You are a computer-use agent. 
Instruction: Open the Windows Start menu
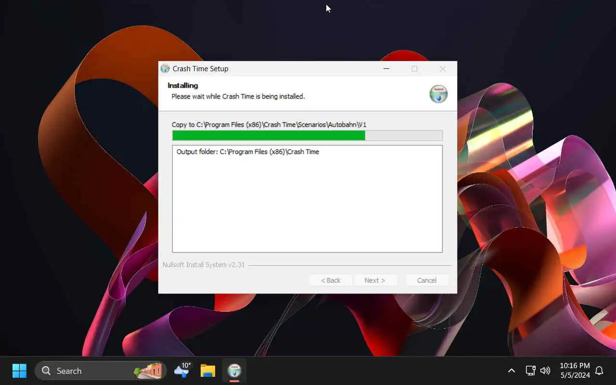(19, 371)
